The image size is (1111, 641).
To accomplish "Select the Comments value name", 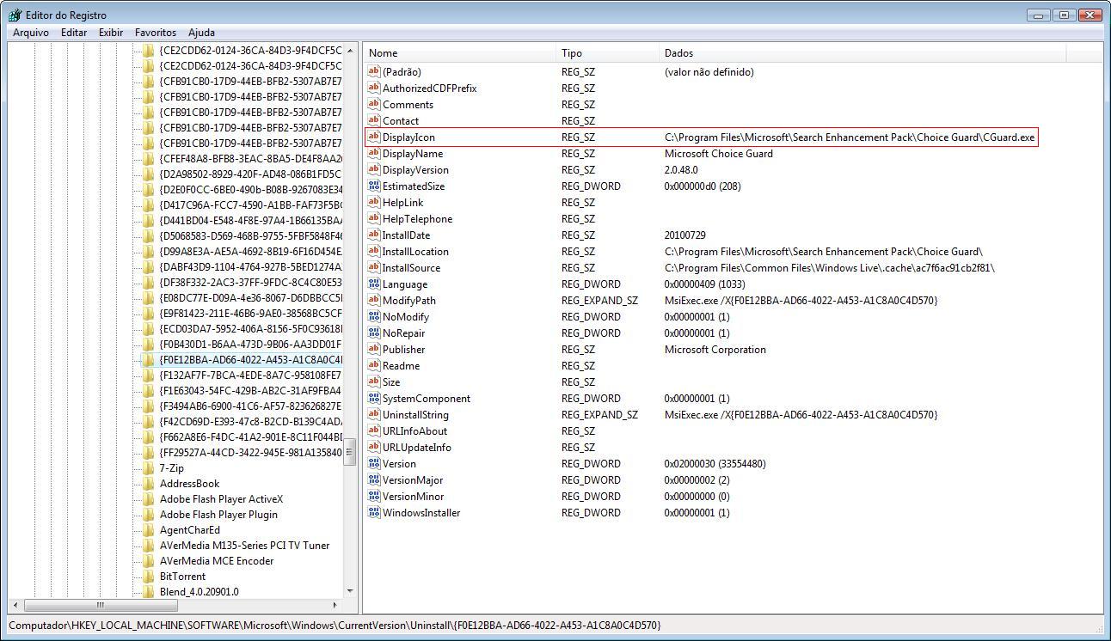I will tap(408, 104).
